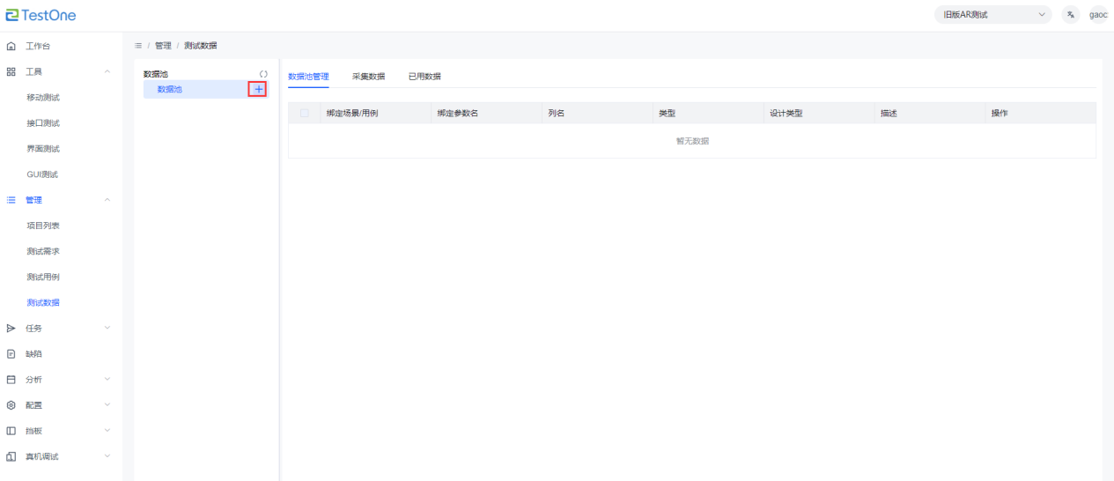Go to 测试用例 in the sidebar
Viewport: 1114px width, 481px height.
pyautogui.click(x=43, y=277)
